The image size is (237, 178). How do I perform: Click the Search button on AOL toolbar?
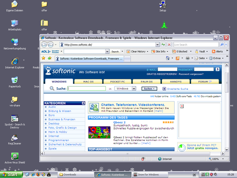pyautogui.click(x=115, y=51)
